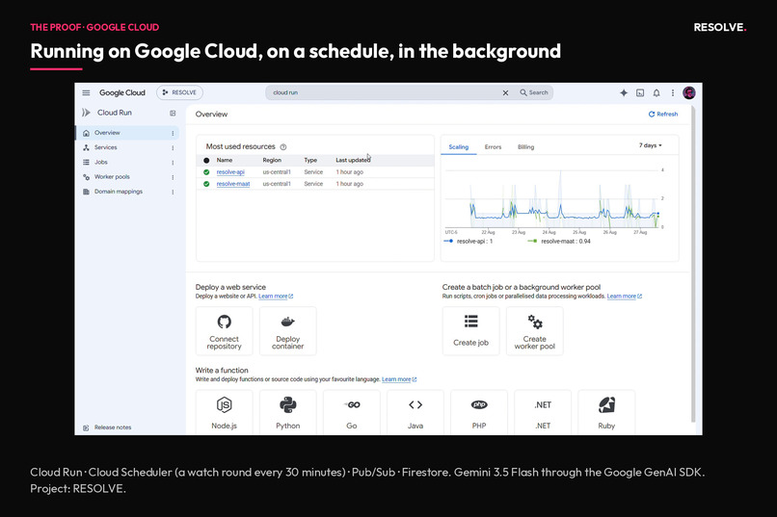This screenshot has width=777, height=517.
Task: Click the Last updated column header
Action: tap(353, 160)
